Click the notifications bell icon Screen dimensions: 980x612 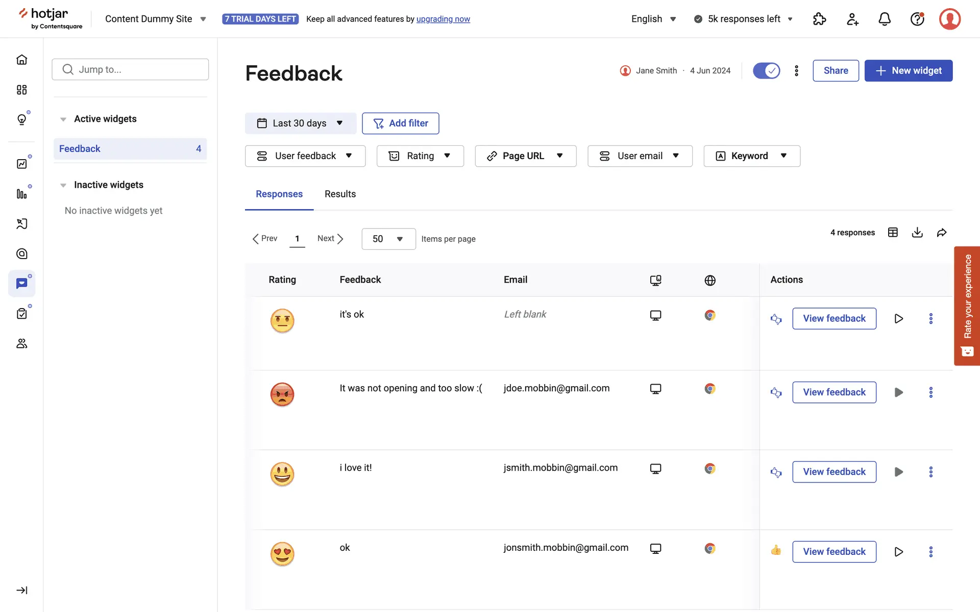click(x=884, y=19)
